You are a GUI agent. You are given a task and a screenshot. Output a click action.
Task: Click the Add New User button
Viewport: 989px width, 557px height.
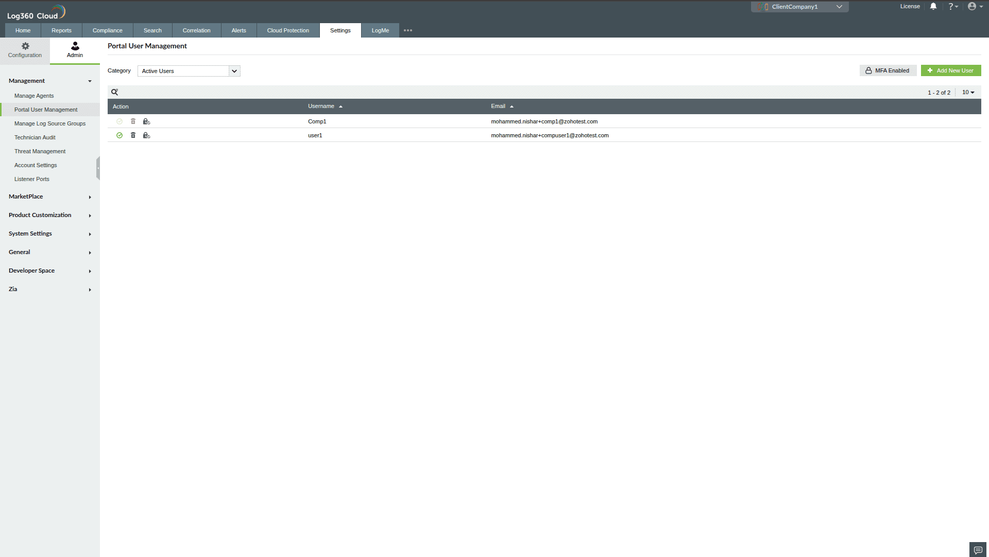click(951, 70)
